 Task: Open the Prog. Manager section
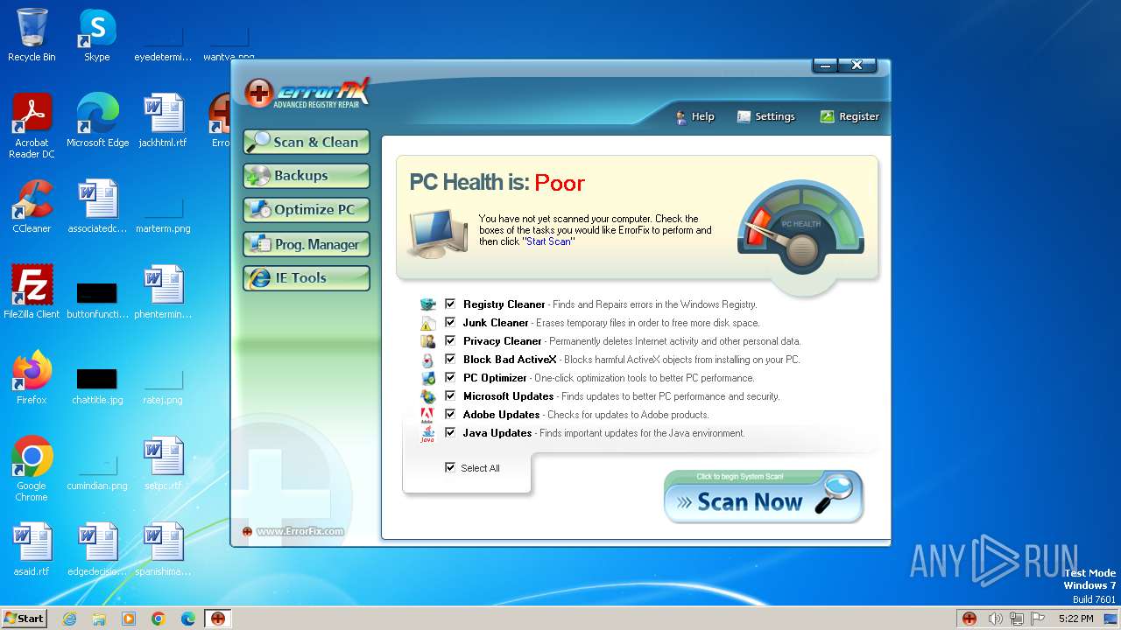[x=307, y=244]
